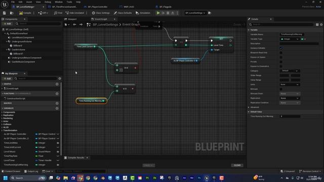
Task: Select the Time Limit Current node
Action: point(86,47)
